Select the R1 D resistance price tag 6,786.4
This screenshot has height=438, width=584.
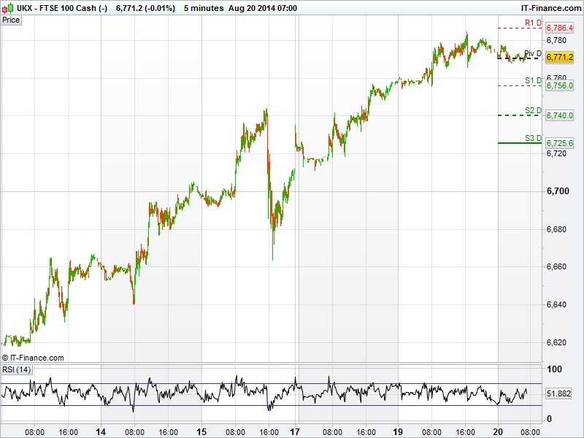click(559, 28)
